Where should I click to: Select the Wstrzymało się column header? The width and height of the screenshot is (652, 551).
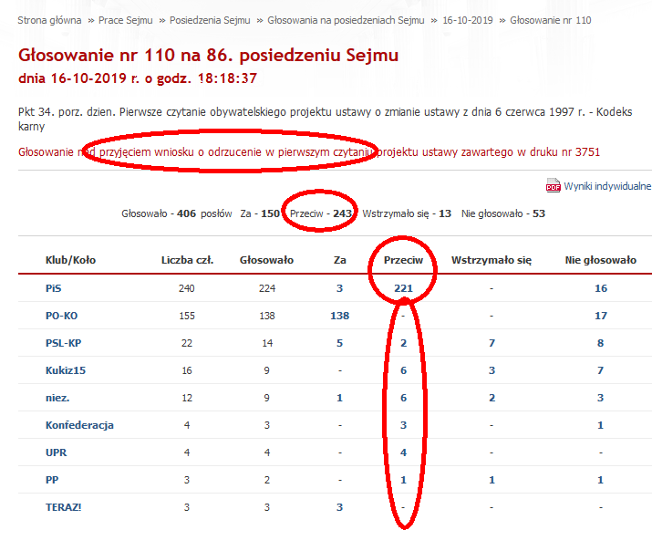(x=492, y=260)
